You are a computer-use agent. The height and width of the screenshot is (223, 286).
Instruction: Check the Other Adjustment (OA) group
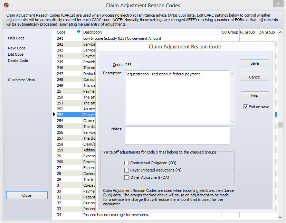click(127, 177)
